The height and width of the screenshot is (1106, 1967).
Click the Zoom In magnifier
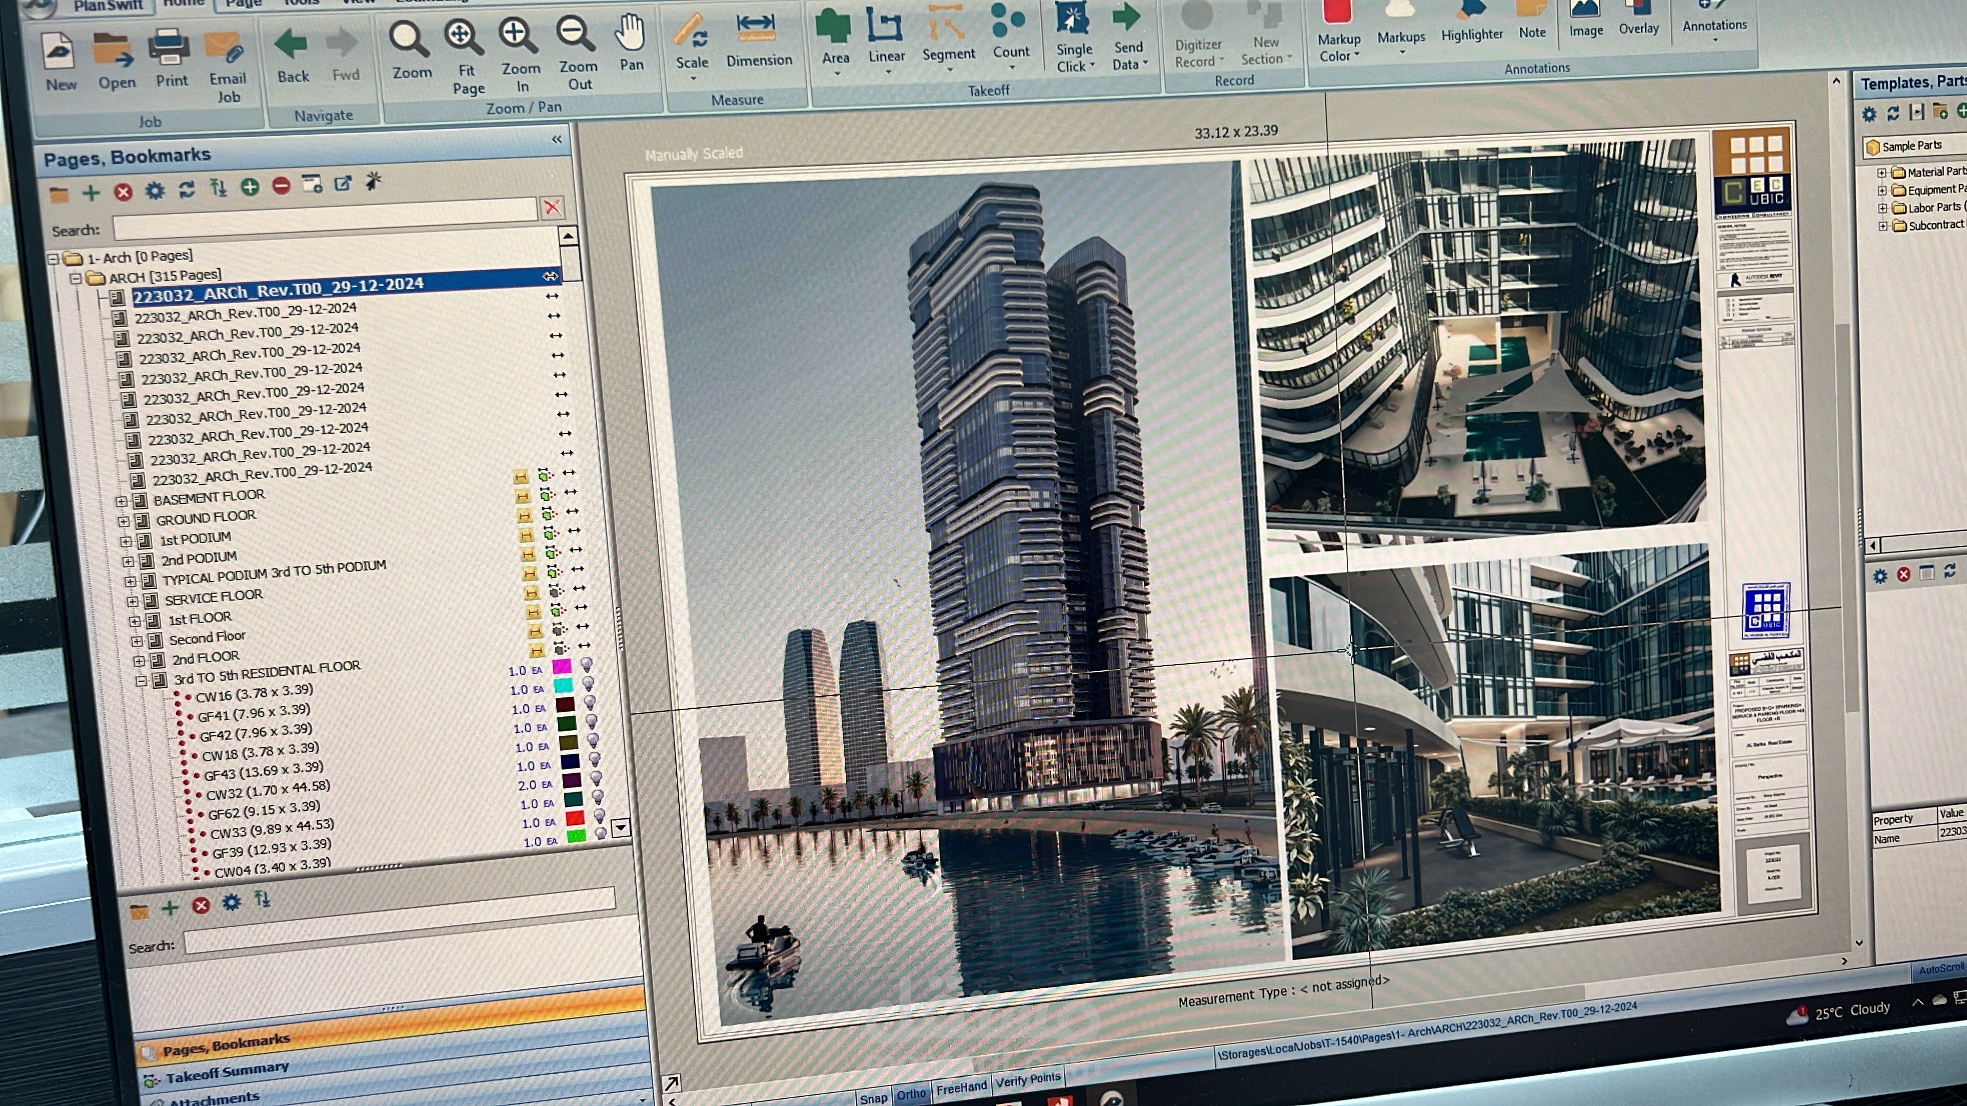[520, 55]
